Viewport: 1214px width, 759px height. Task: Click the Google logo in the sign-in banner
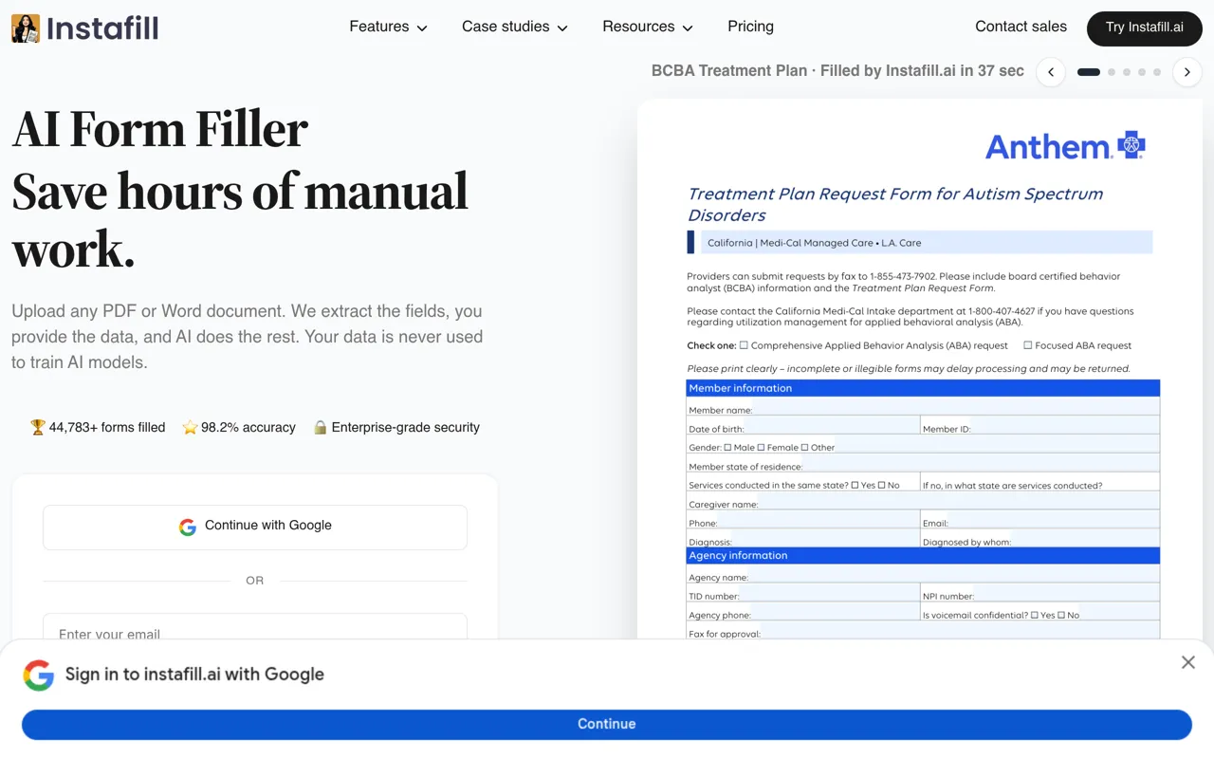[39, 675]
